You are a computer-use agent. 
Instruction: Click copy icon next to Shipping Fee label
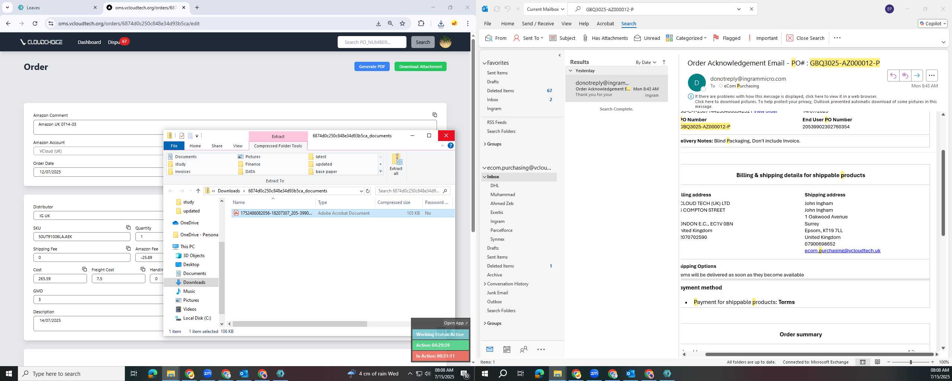[x=128, y=248]
